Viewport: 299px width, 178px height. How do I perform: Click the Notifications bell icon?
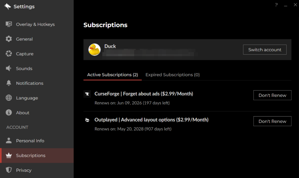[9, 83]
